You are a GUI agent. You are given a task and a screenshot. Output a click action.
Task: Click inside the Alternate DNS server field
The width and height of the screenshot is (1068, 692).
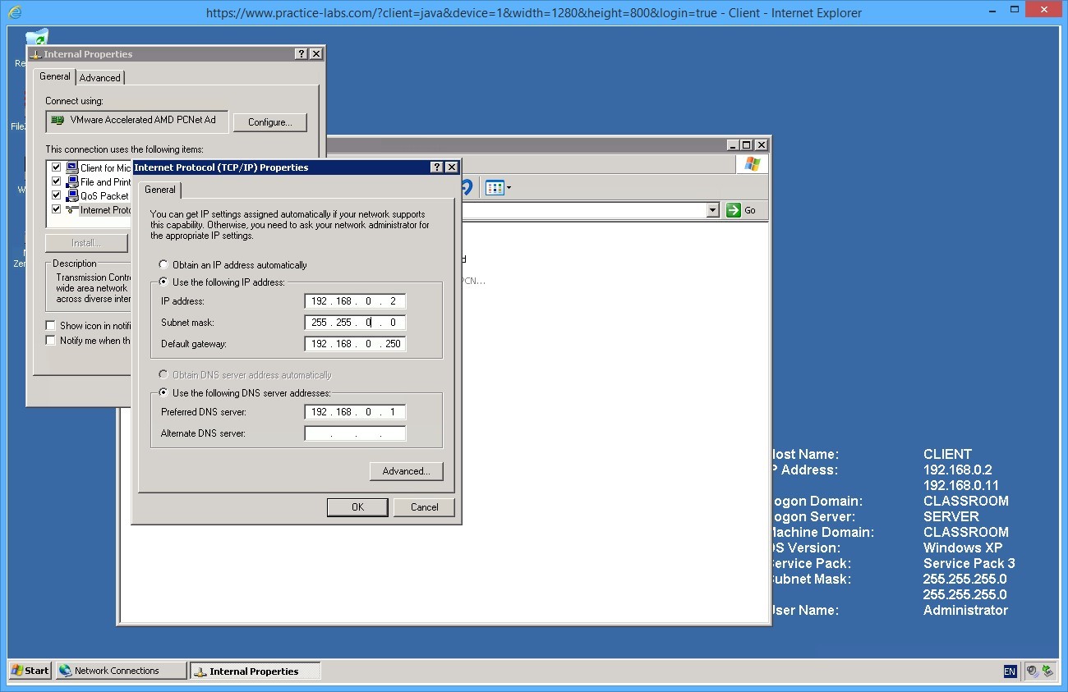[354, 433]
